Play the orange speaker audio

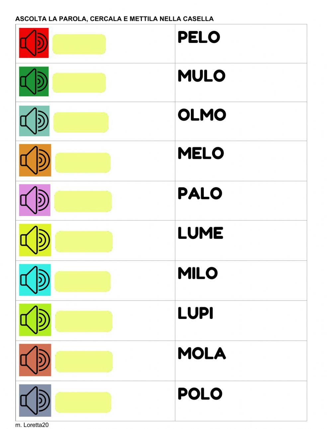pyautogui.click(x=35, y=160)
